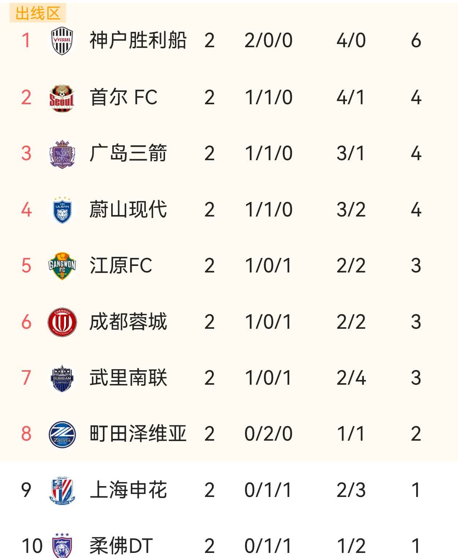Tap the 上海申花 team name
Image resolution: width=458 pixels, height=558 pixels.
[x=128, y=490]
